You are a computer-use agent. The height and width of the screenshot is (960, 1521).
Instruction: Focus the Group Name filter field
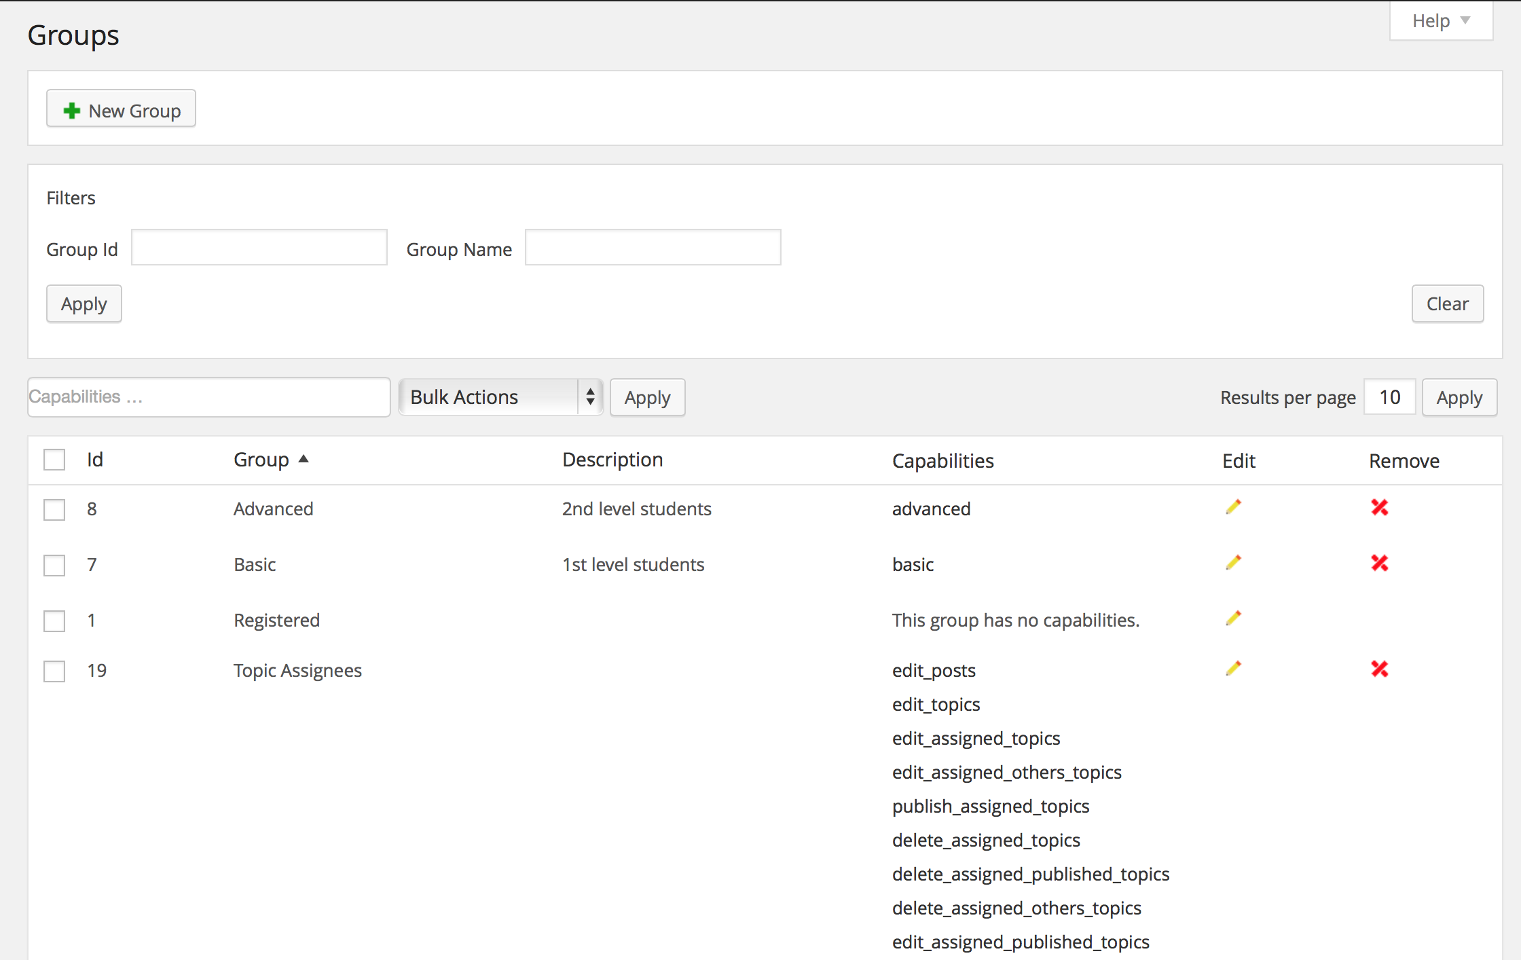click(653, 247)
